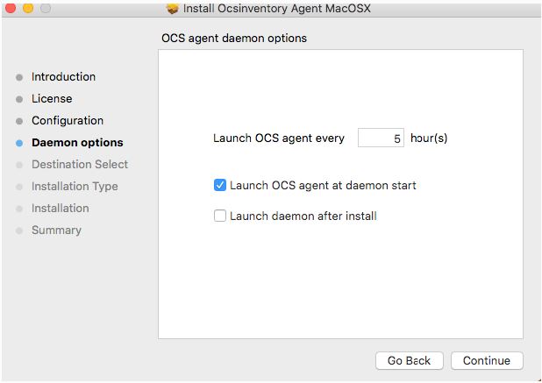This screenshot has width=542, height=383.
Task: Select Daemon options step in sidebar
Action: click(77, 143)
